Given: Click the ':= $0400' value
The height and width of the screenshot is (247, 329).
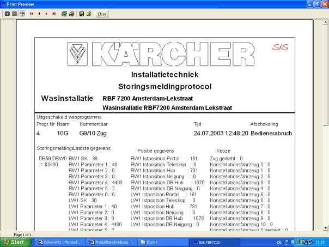Looking at the screenshot, I should [48, 165].
